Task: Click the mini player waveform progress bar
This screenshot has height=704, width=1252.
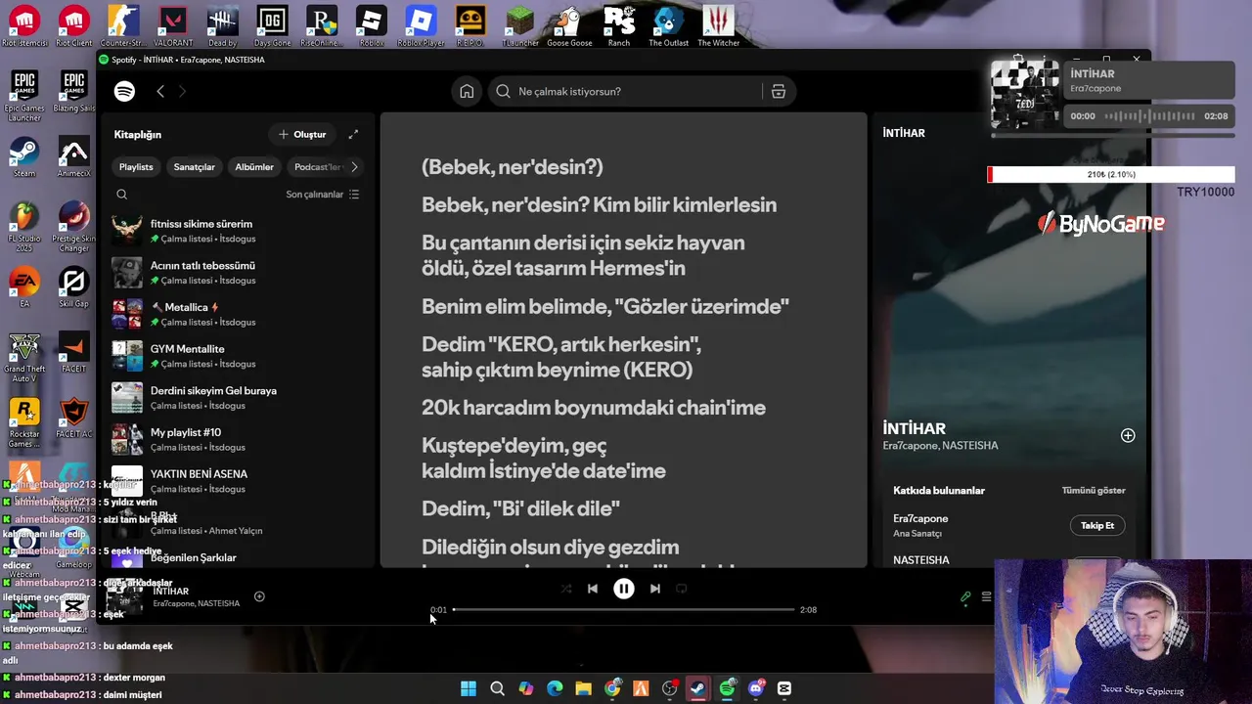Action: pos(1149,115)
